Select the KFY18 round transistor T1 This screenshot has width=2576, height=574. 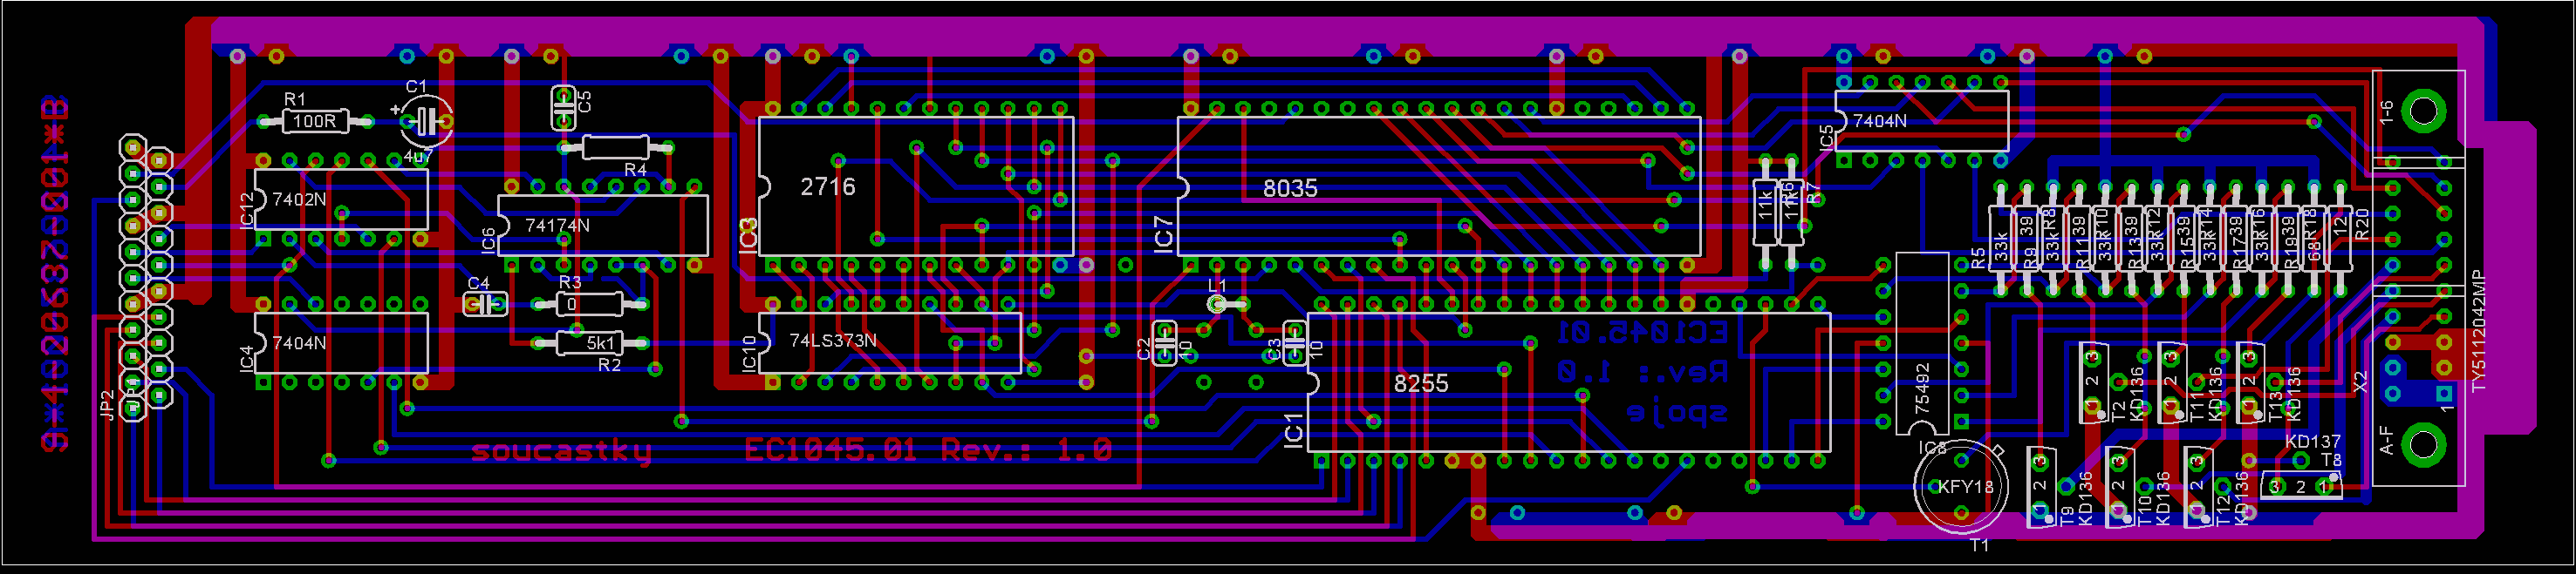click(1961, 487)
